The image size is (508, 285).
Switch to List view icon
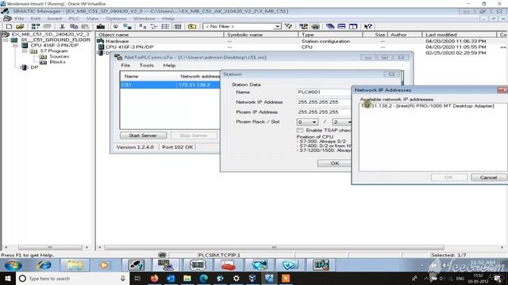(x=165, y=26)
